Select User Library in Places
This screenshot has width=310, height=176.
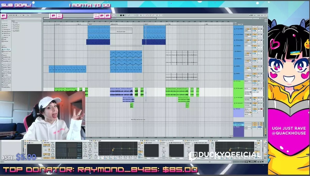6,49
